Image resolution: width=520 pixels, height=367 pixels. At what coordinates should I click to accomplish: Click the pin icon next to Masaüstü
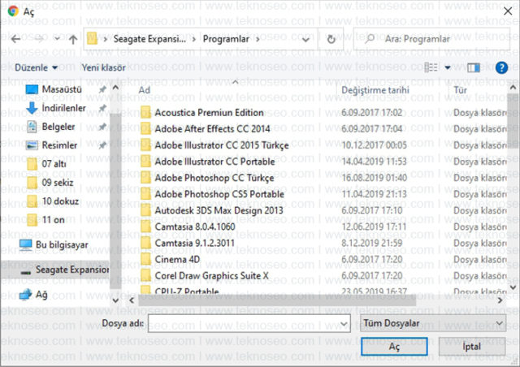pyautogui.click(x=102, y=89)
